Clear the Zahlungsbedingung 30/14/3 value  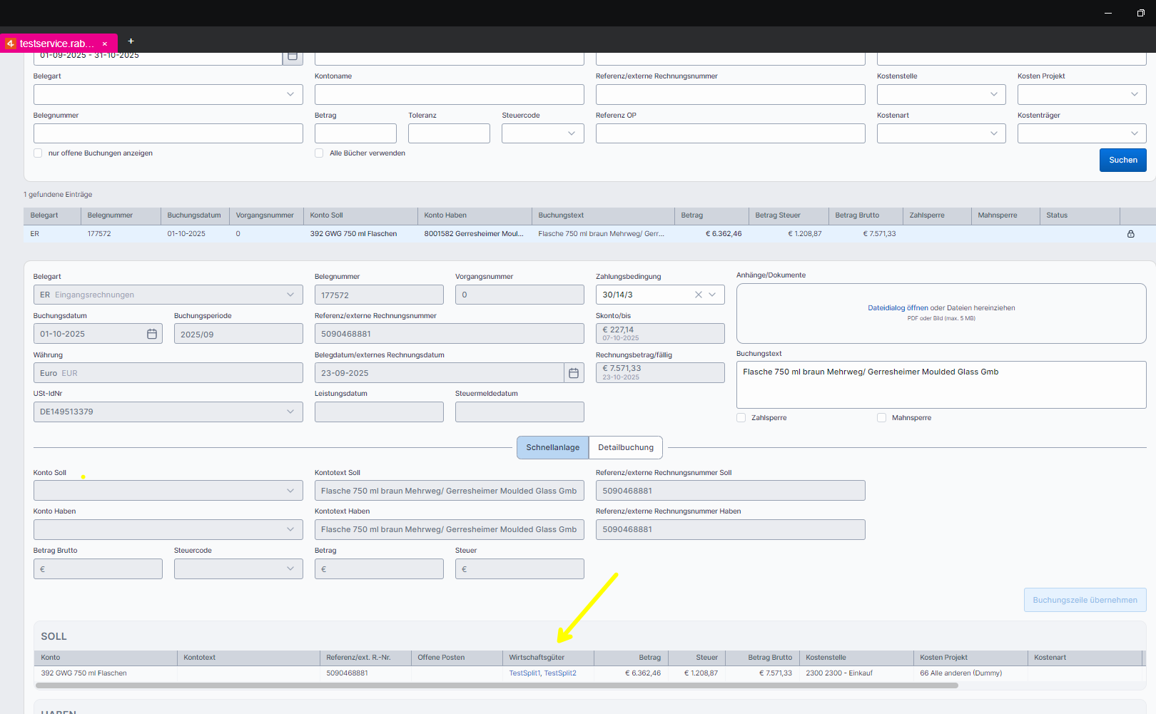tap(699, 295)
